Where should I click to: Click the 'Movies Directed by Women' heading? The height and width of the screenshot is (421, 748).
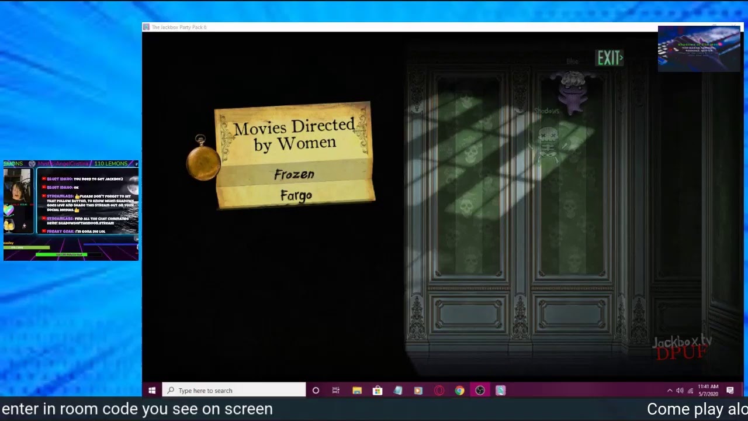tap(294, 134)
